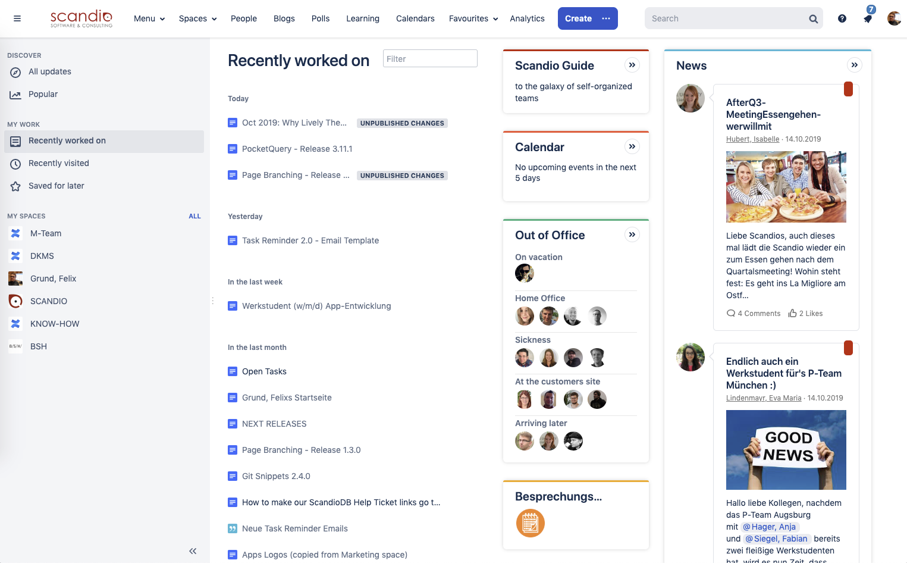Click page icon beside Open Tasks

233,371
